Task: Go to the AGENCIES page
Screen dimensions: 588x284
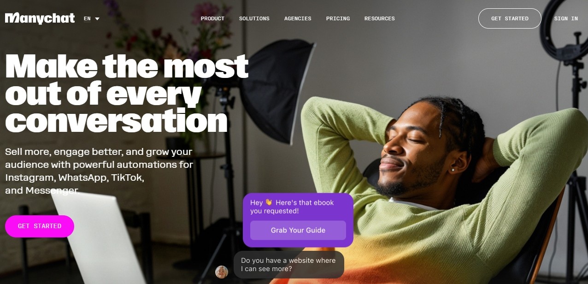Action: coord(298,18)
